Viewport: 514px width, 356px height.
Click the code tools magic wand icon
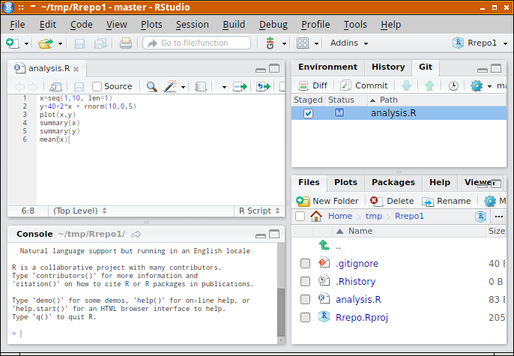tap(170, 86)
